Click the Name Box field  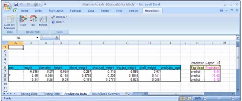(19, 38)
